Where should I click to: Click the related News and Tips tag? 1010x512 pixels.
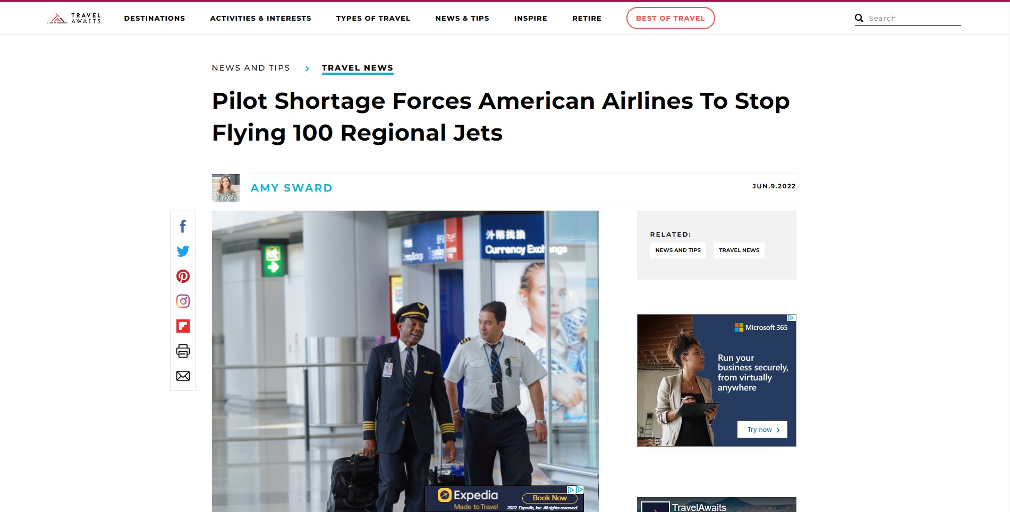tap(678, 250)
